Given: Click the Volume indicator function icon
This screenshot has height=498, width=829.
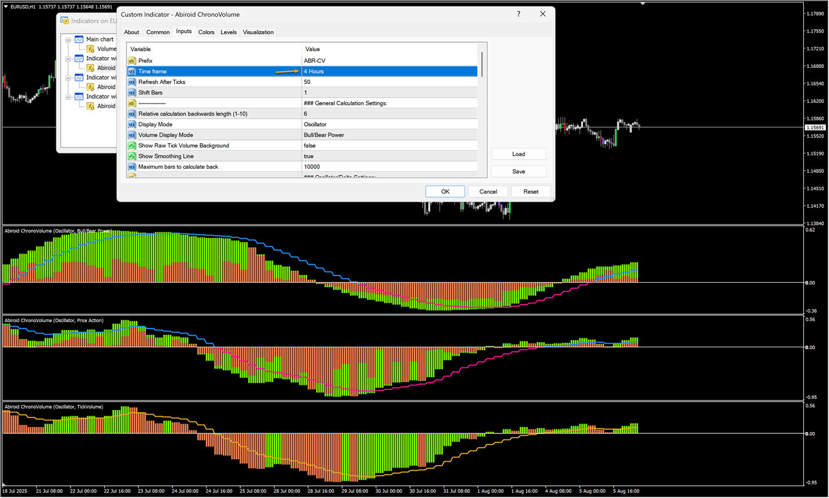Looking at the screenshot, I should pyautogui.click(x=91, y=49).
